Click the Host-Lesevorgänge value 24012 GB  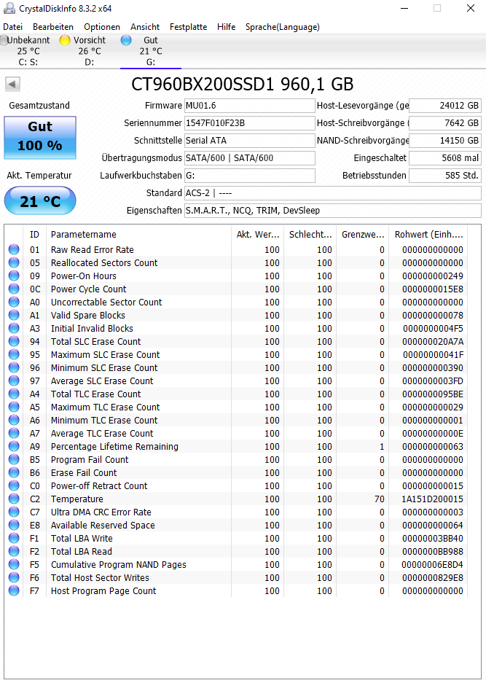tap(445, 106)
